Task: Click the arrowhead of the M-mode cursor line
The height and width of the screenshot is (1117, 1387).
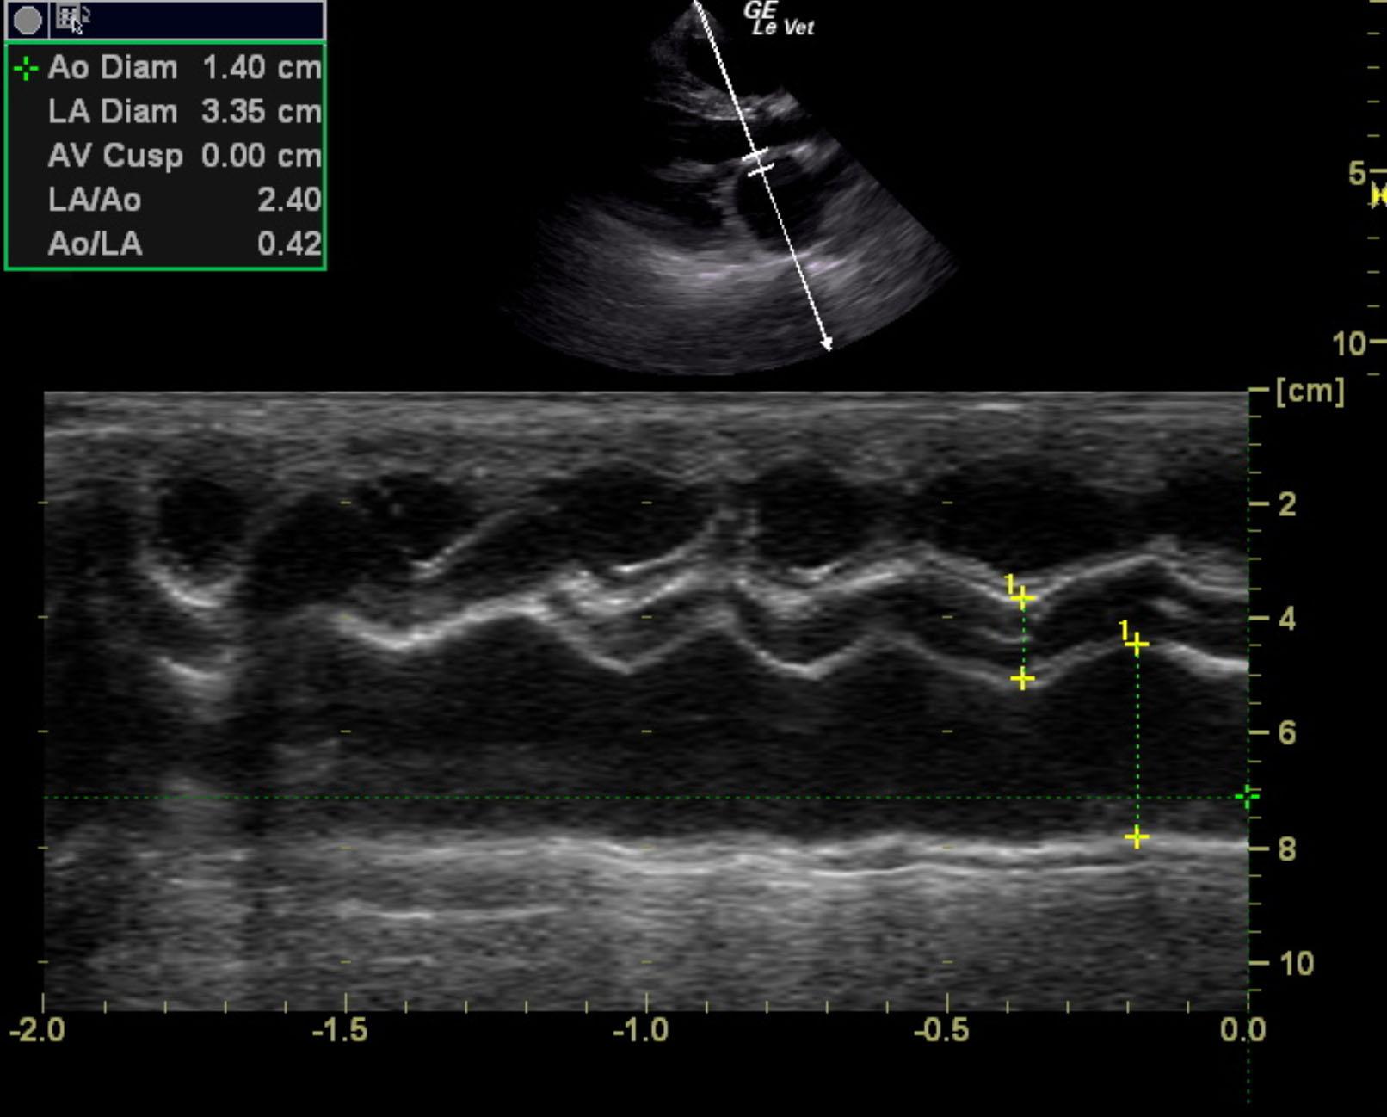Action: click(x=827, y=345)
